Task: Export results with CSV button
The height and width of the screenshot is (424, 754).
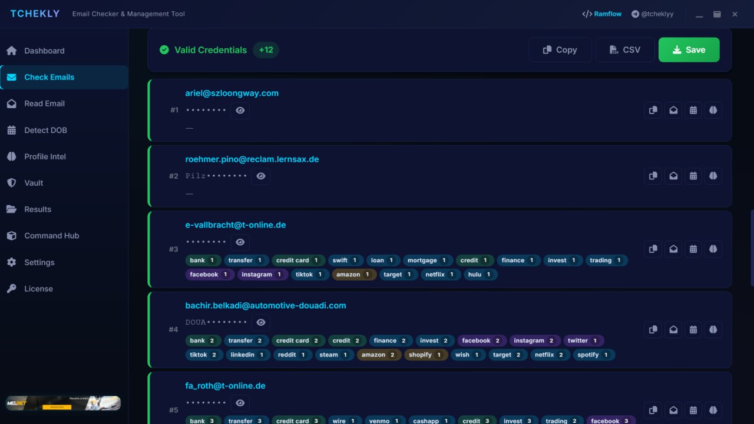Action: 625,50
